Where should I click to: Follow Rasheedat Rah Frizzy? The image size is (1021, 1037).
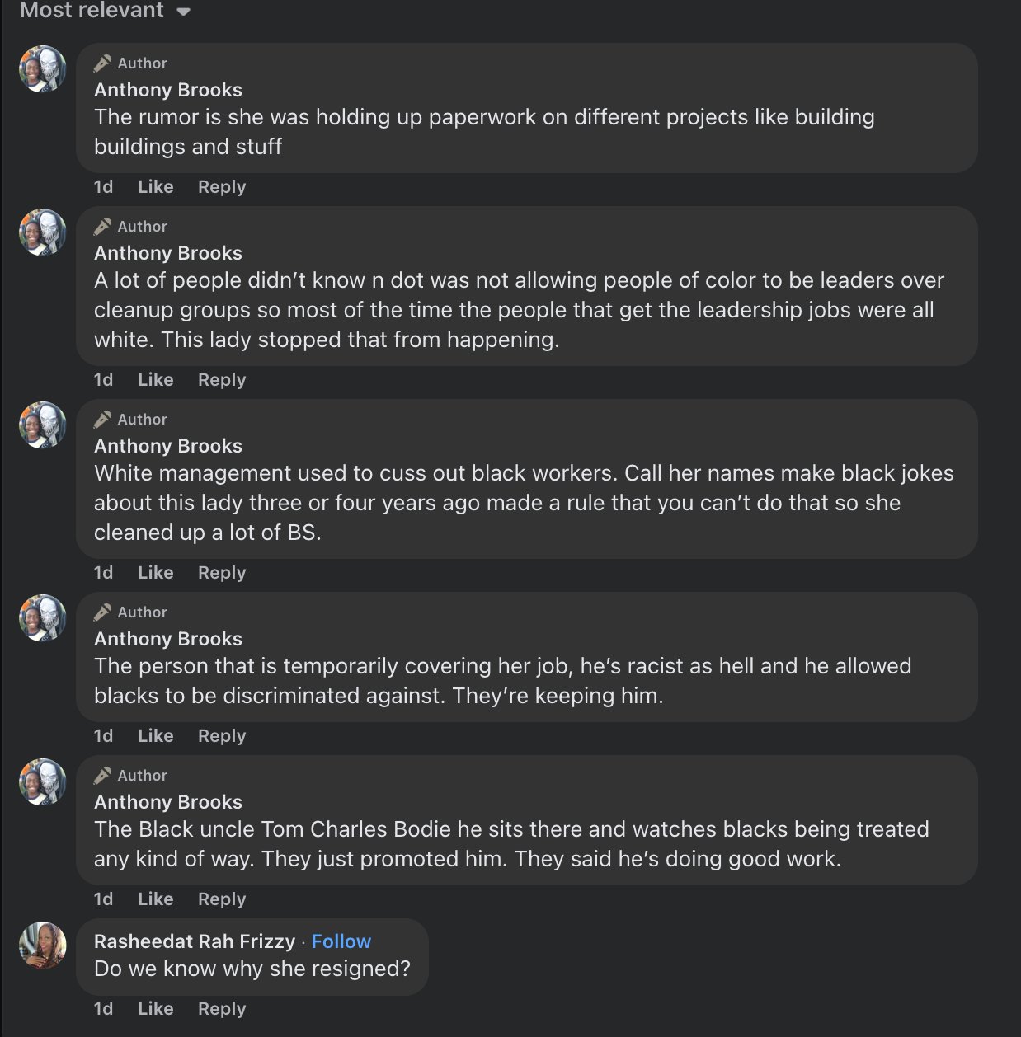[x=341, y=941]
